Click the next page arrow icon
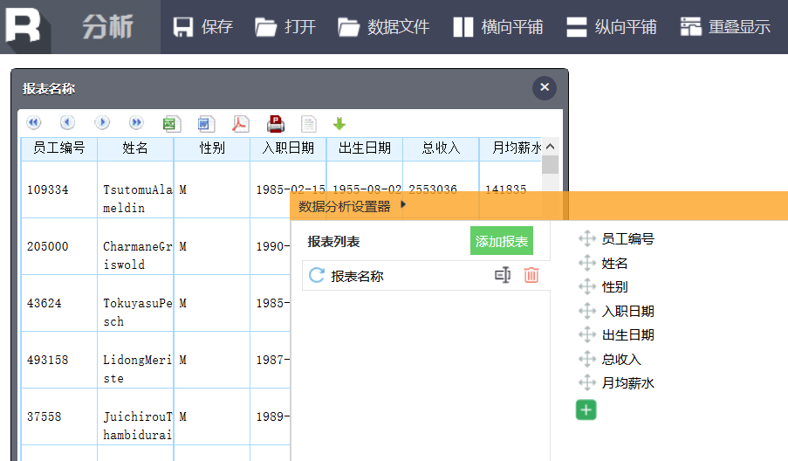This screenshot has height=461, width=788. (102, 123)
